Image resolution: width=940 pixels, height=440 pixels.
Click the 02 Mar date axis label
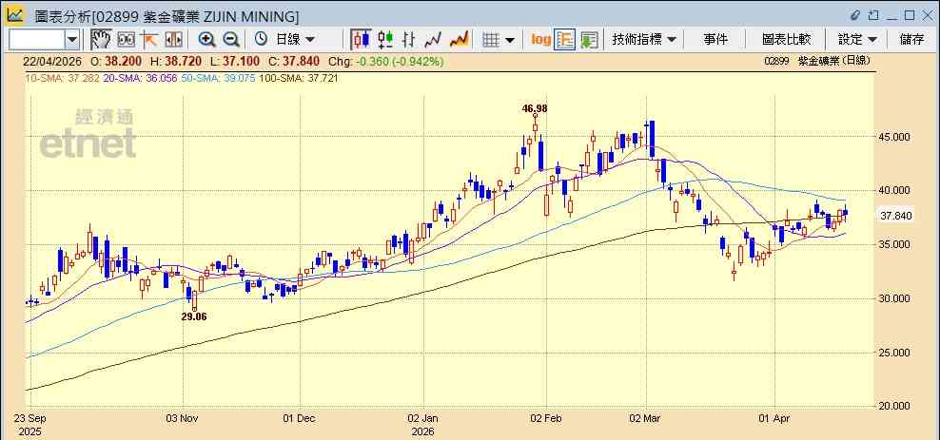pos(646,418)
